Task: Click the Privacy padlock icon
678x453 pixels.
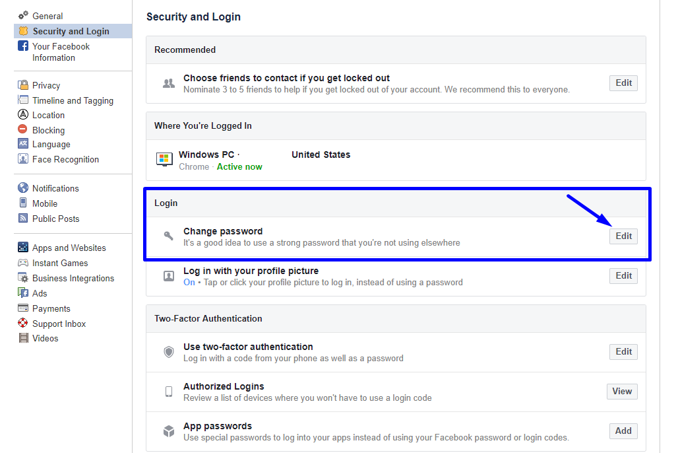Action: click(x=23, y=85)
